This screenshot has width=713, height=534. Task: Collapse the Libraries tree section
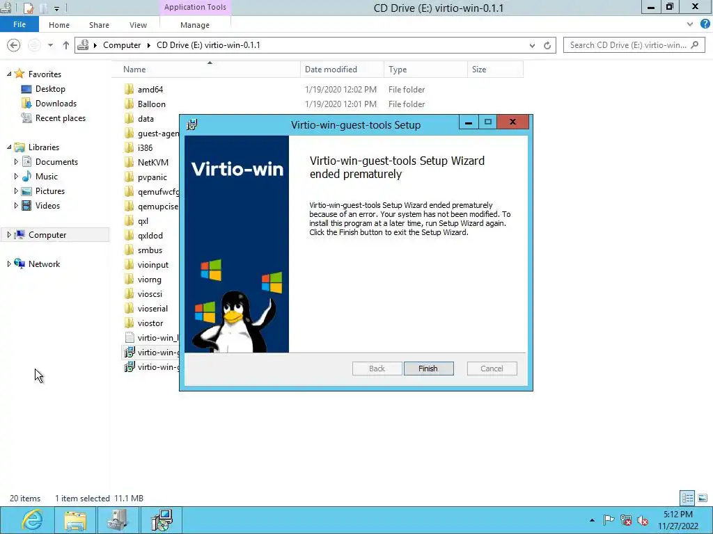coord(9,147)
